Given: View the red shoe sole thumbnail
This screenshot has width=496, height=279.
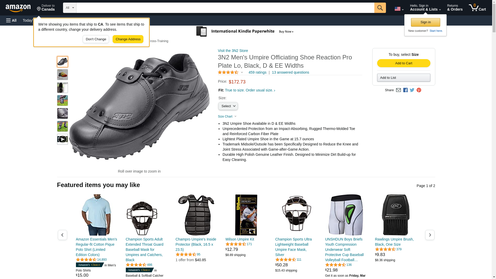Looking at the screenshot, I should (63, 75).
